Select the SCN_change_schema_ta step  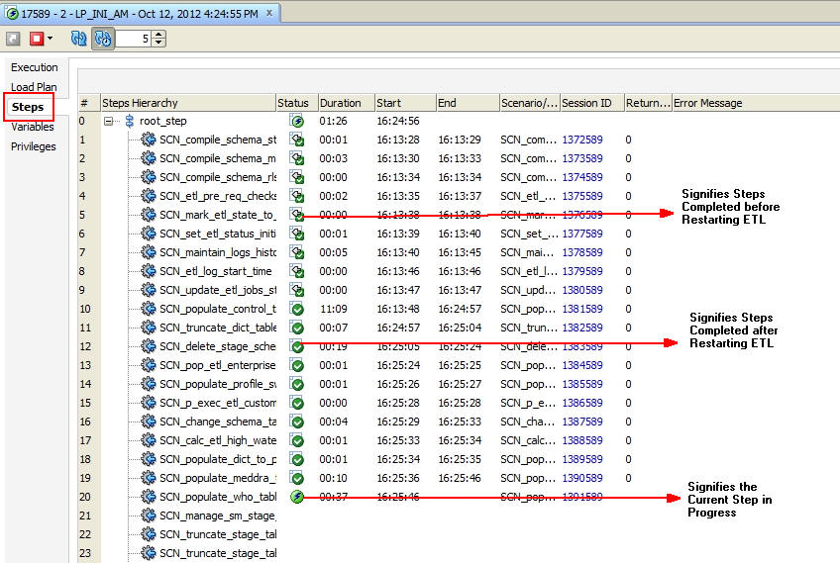[218, 422]
